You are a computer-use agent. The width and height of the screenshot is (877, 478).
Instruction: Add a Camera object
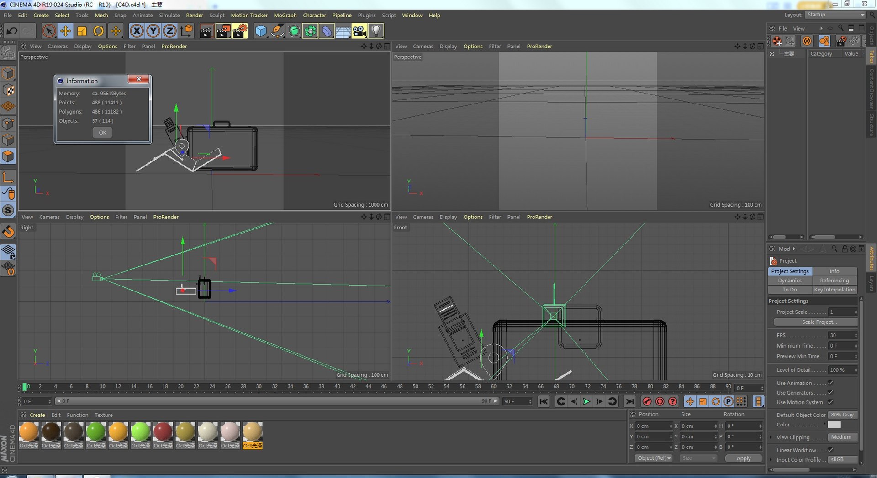pyautogui.click(x=359, y=31)
